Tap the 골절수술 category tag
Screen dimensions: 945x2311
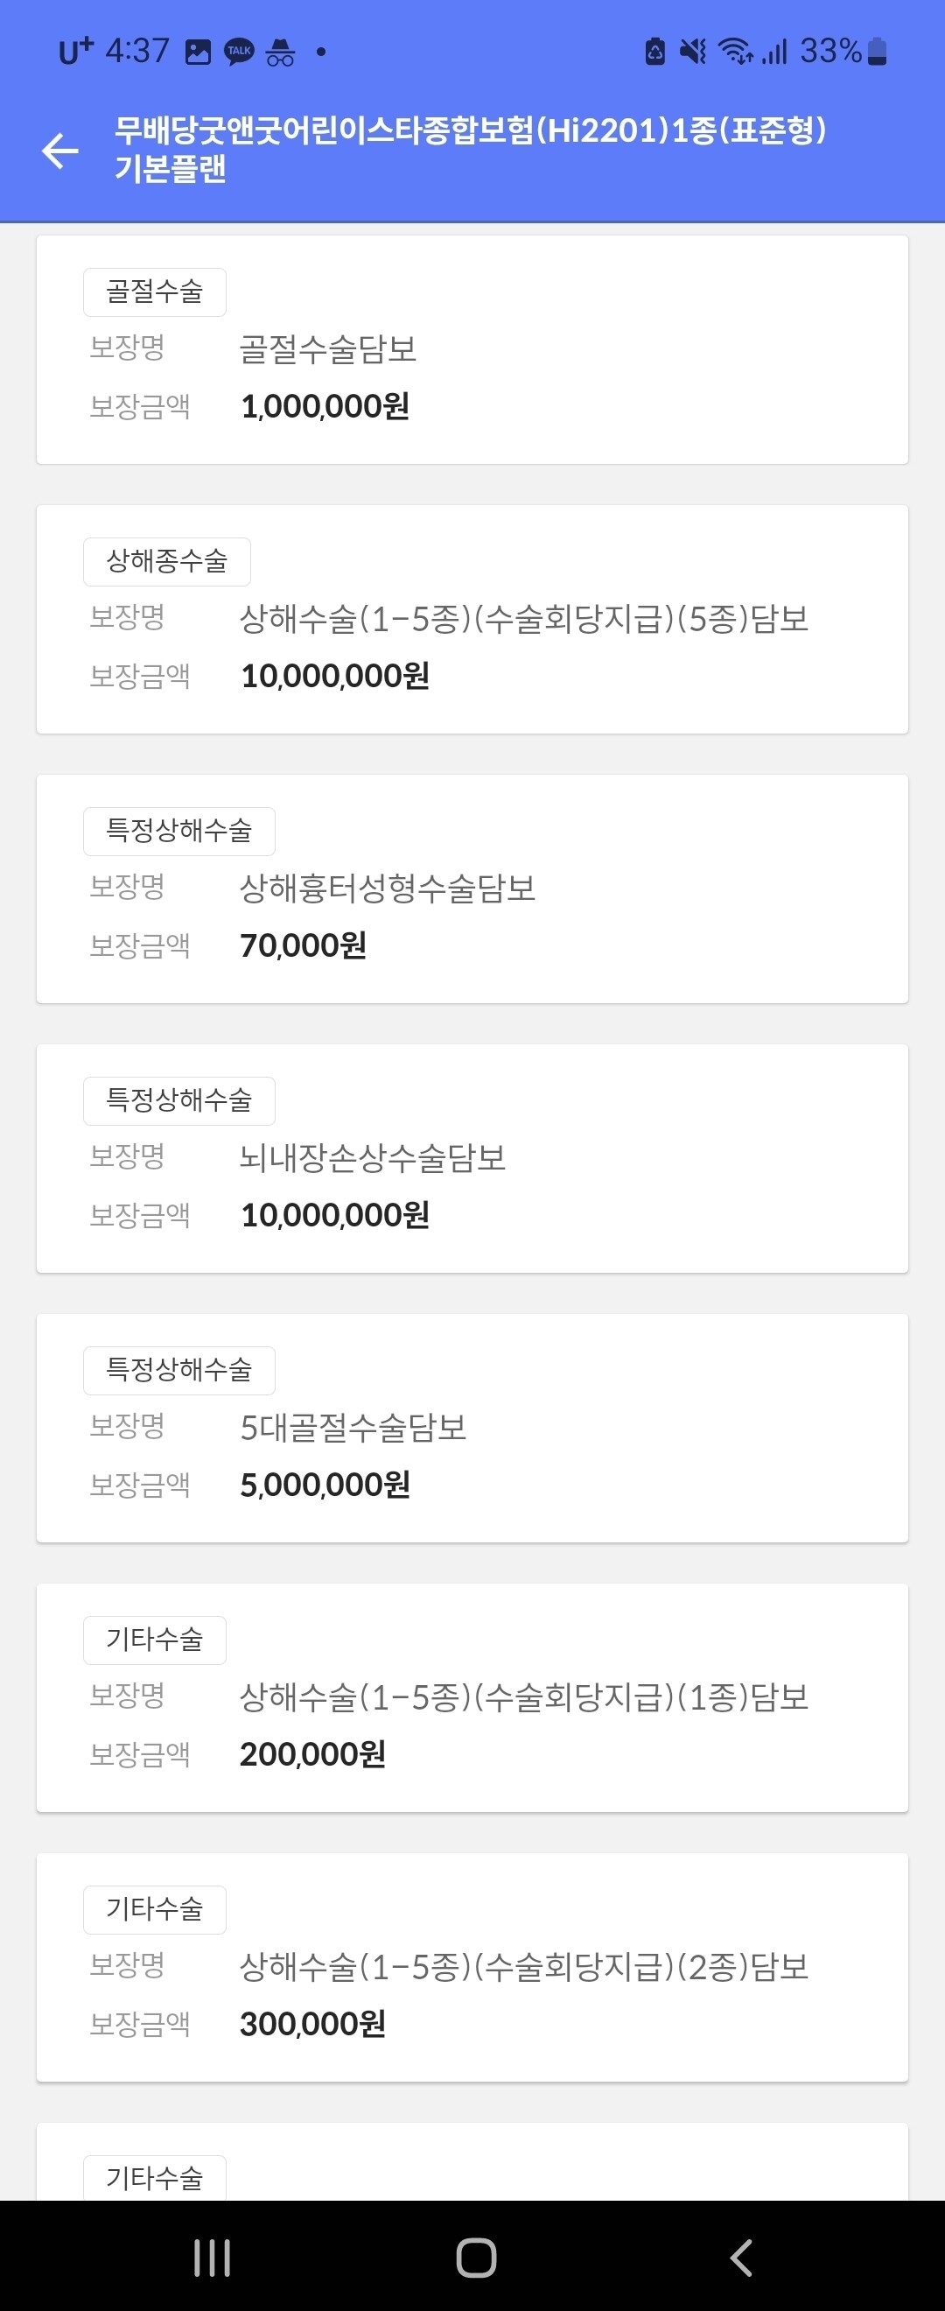pyautogui.click(x=154, y=292)
